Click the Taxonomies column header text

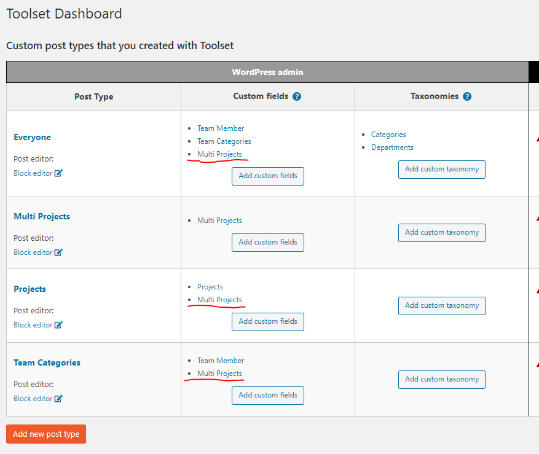tap(435, 96)
